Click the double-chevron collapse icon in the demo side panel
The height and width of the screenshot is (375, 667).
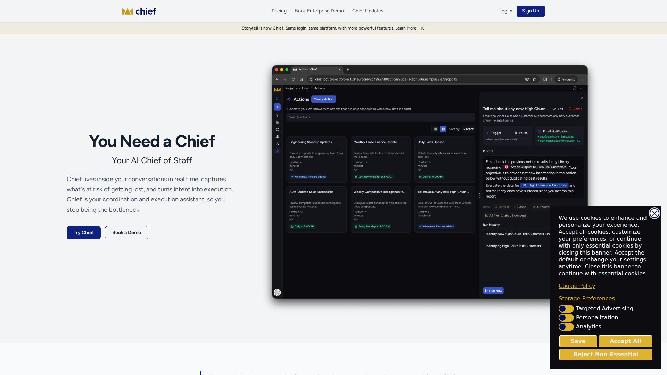582,98
